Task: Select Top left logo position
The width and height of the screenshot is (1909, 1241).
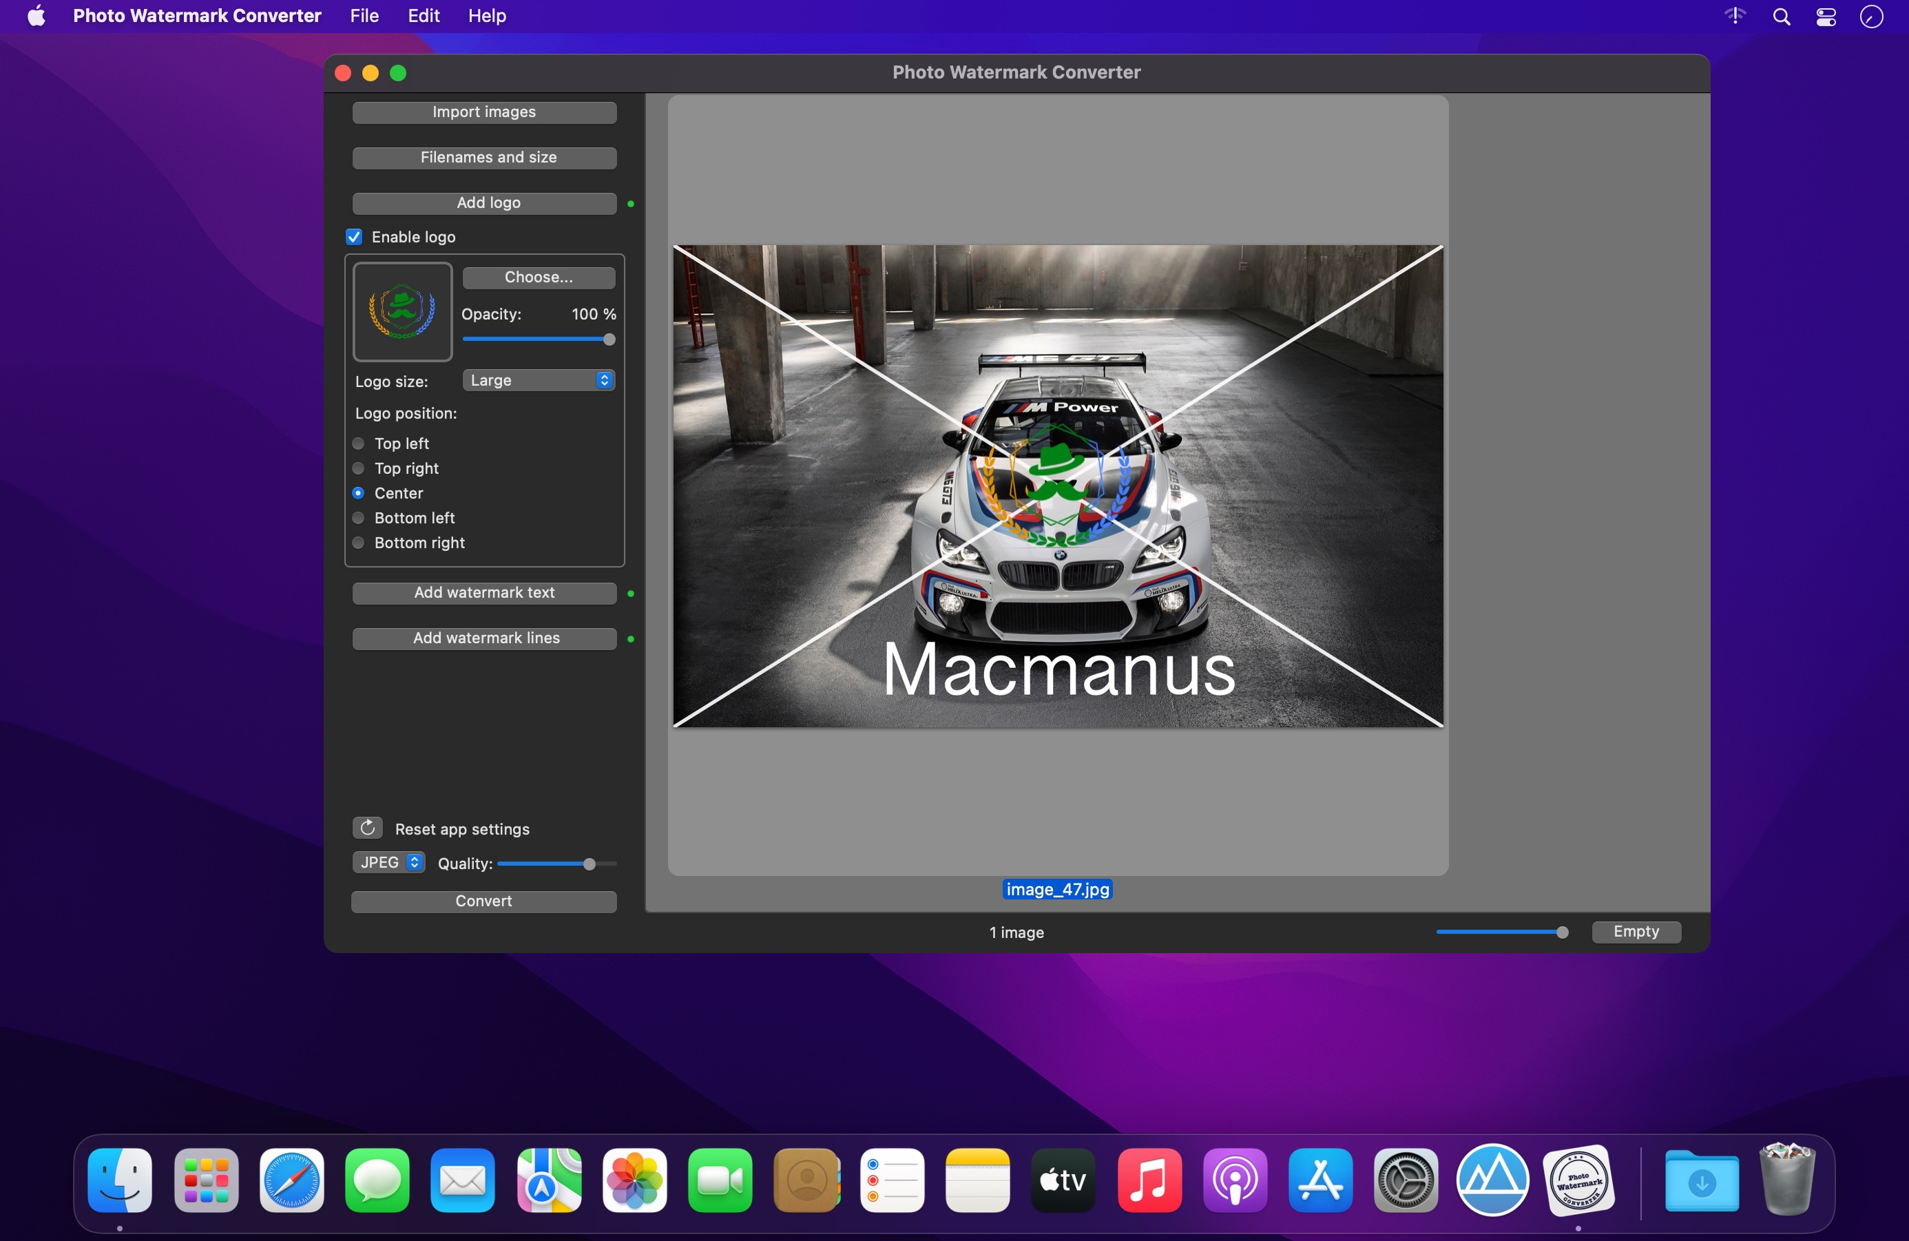Action: click(359, 444)
